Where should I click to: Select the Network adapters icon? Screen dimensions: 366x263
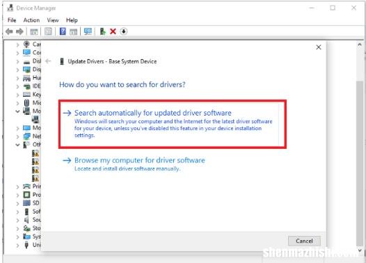(26, 136)
